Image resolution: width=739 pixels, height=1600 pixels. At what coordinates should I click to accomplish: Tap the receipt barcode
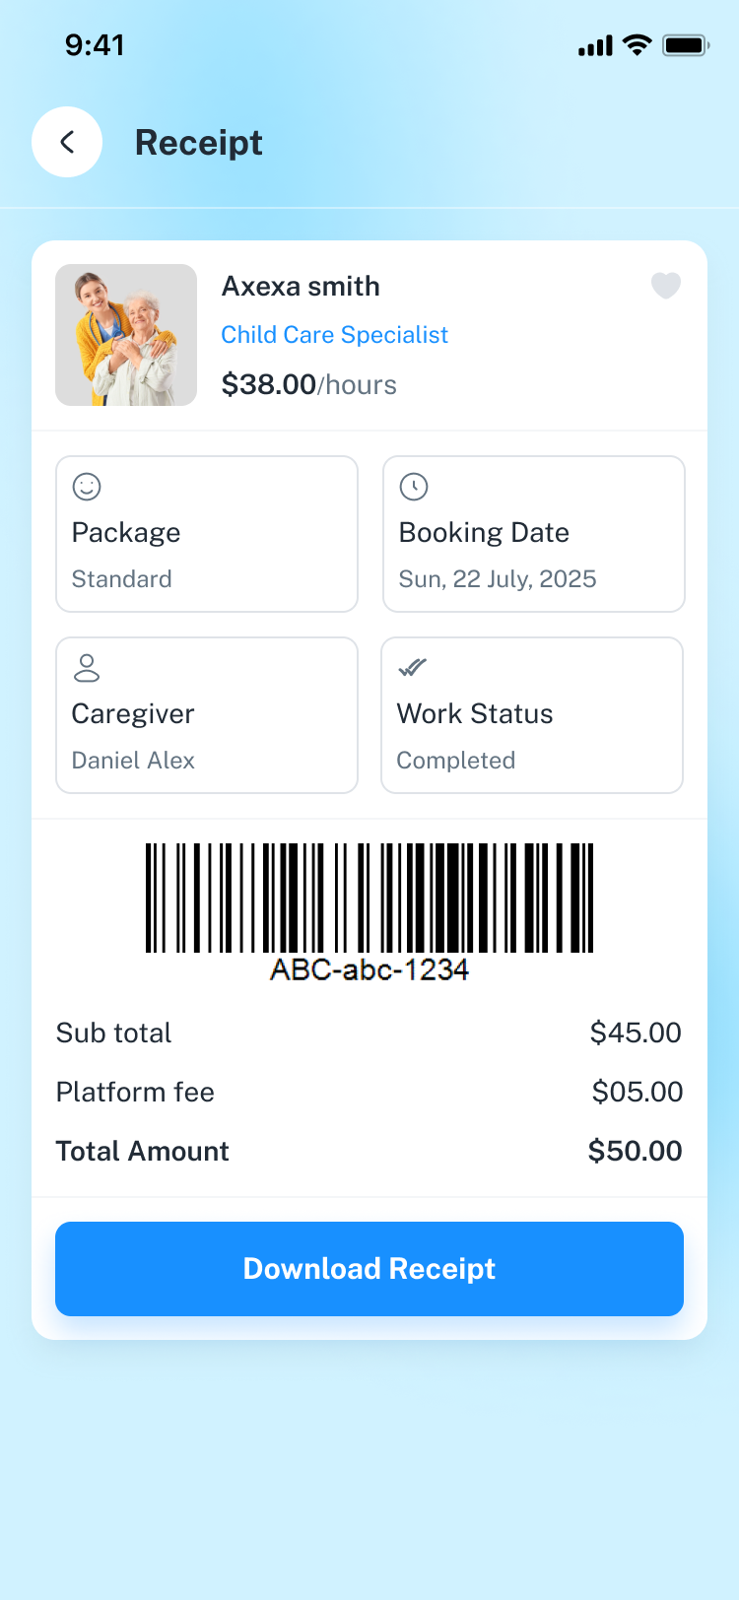tap(369, 897)
